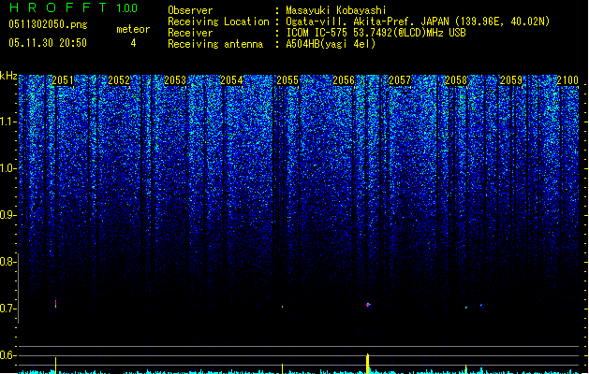Select the filename 0511302050.png
589x374 pixels.
tap(48, 24)
